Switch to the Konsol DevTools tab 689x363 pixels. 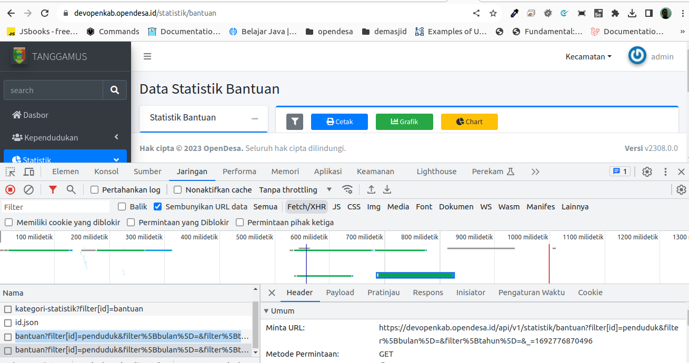click(x=106, y=171)
